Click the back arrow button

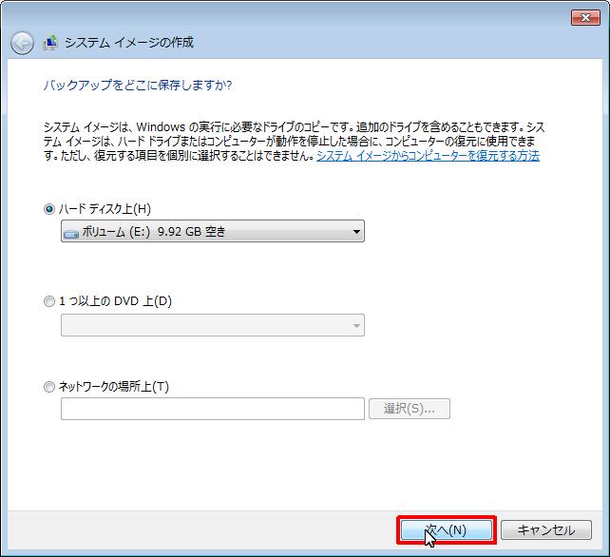click(22, 44)
